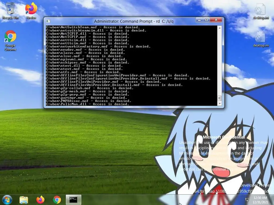Click the scrollbar up arrow in Command Prompt
This screenshot has height=205, width=274.
tap(220, 28)
